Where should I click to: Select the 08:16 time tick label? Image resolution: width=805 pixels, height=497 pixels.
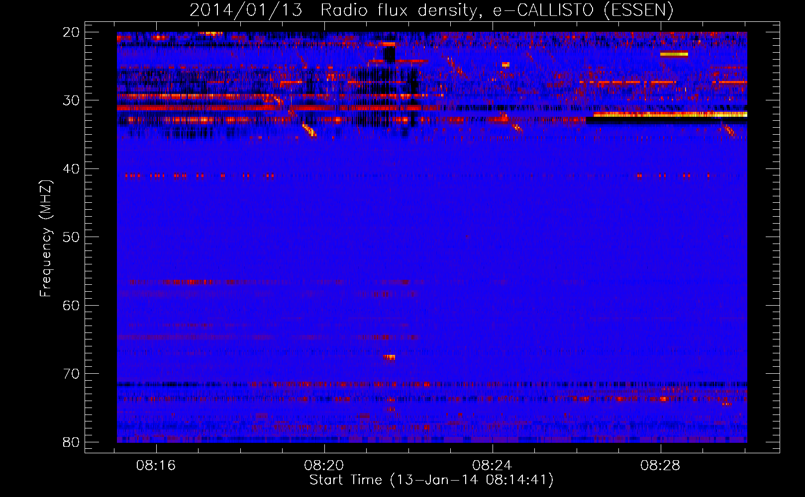coord(156,466)
